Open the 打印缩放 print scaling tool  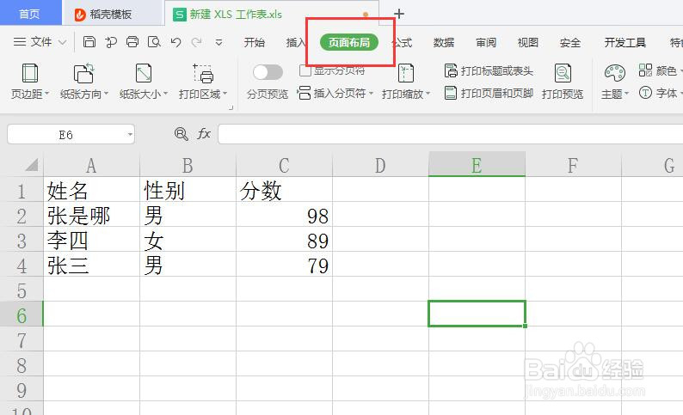405,82
